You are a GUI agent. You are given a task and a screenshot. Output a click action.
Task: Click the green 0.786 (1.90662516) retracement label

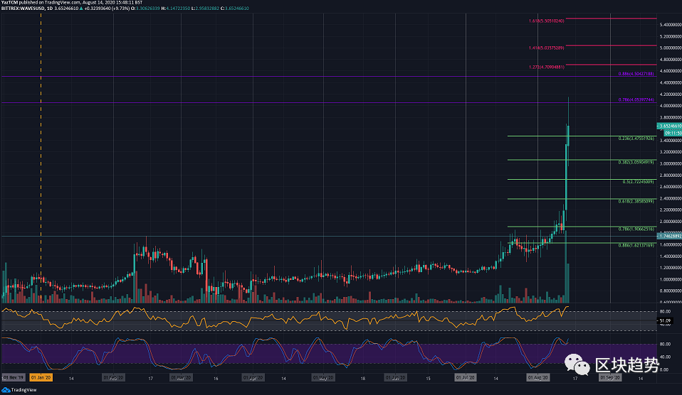pos(636,229)
